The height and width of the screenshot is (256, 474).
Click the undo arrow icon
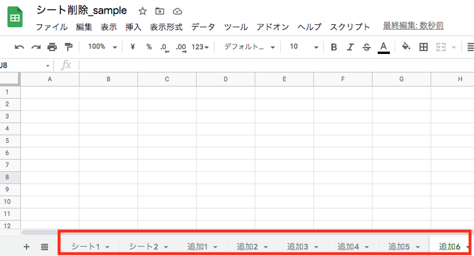coord(20,47)
